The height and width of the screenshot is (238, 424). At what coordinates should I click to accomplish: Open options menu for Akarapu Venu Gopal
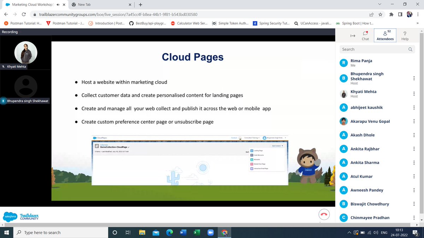click(x=414, y=121)
